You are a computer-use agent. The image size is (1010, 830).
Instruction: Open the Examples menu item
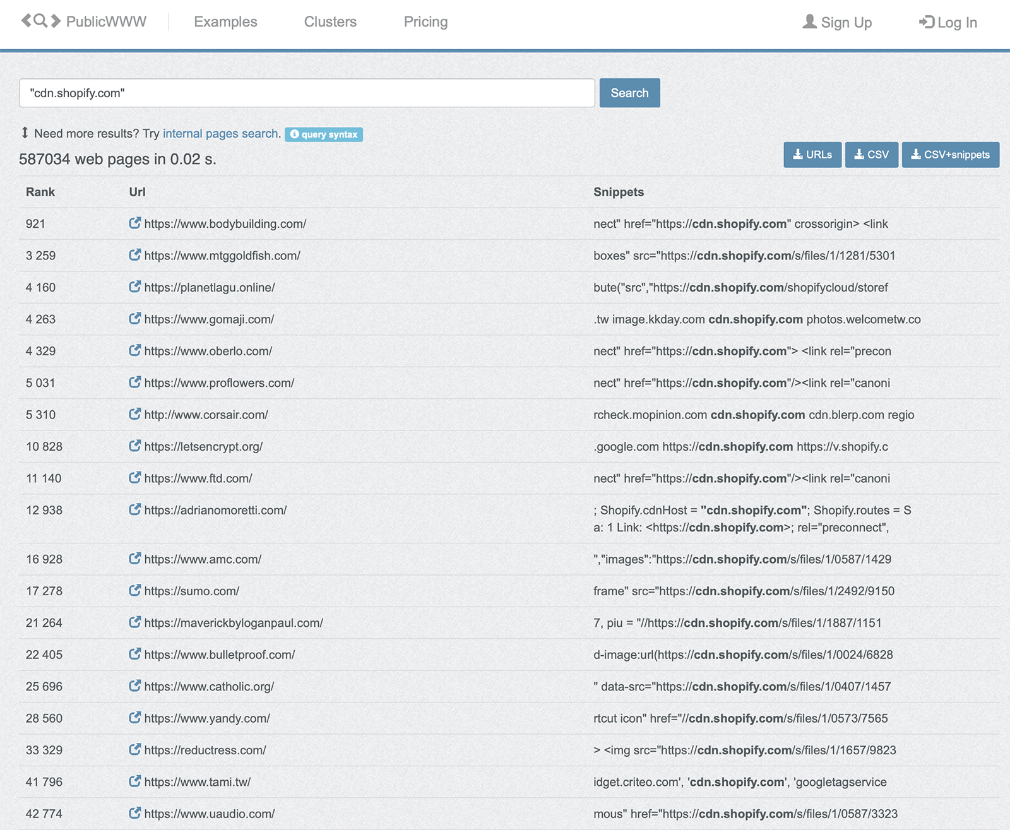click(225, 22)
